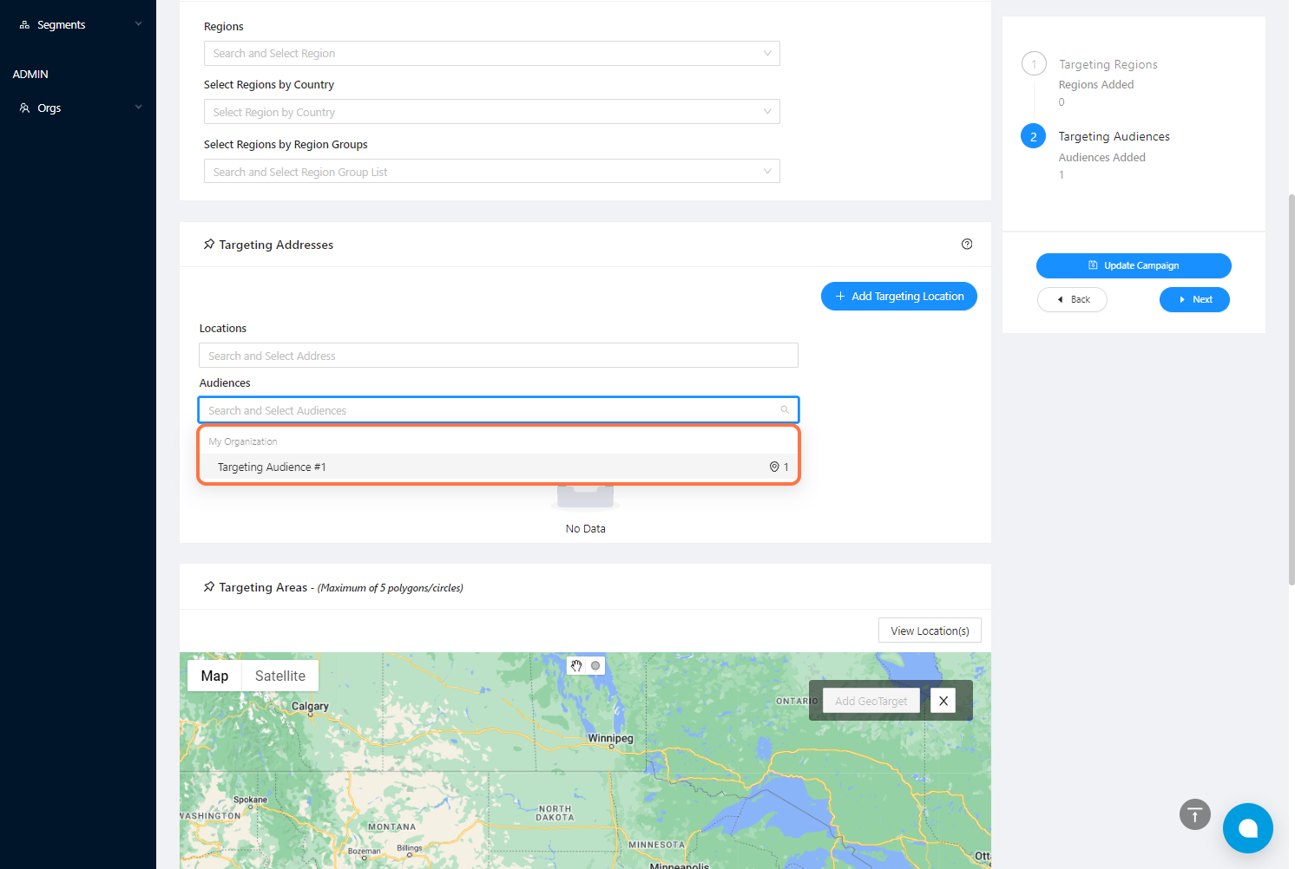Image resolution: width=1295 pixels, height=869 pixels.
Task: Switch map to Satellite view
Action: pos(280,676)
